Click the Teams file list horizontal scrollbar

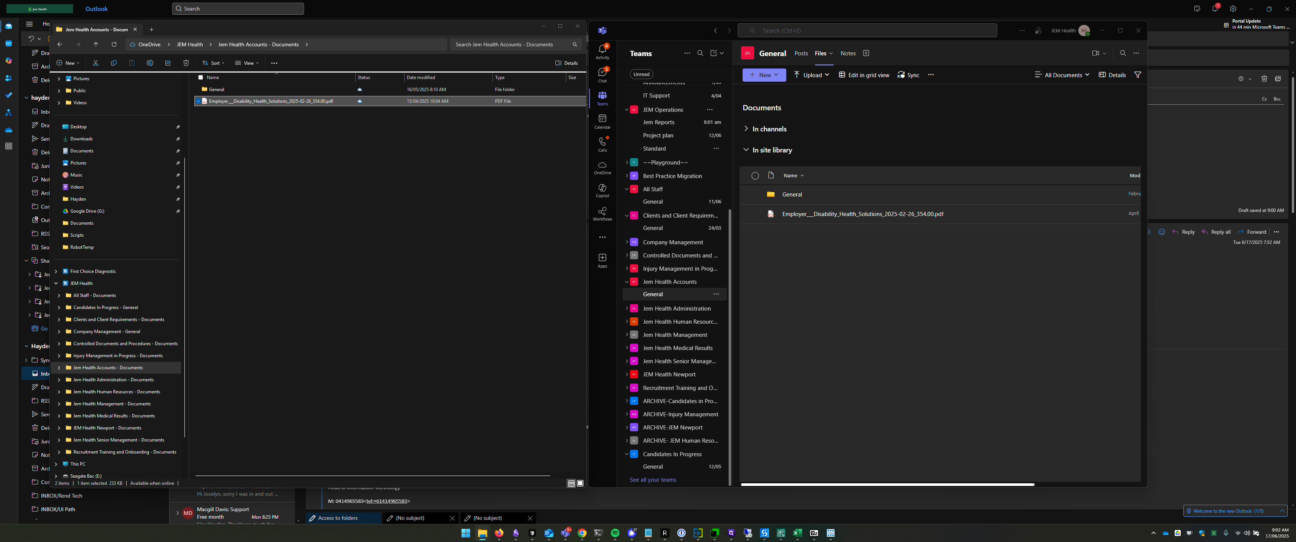coord(888,484)
